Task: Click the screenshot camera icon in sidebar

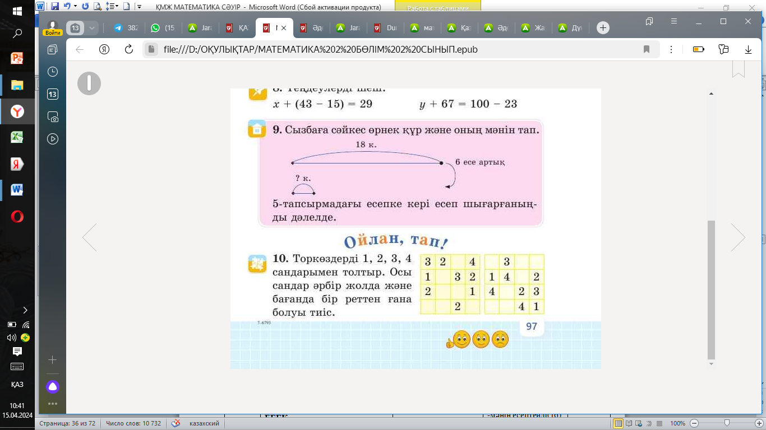Action: 53,116
